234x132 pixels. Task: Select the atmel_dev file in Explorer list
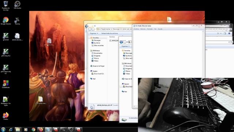pos(114,40)
